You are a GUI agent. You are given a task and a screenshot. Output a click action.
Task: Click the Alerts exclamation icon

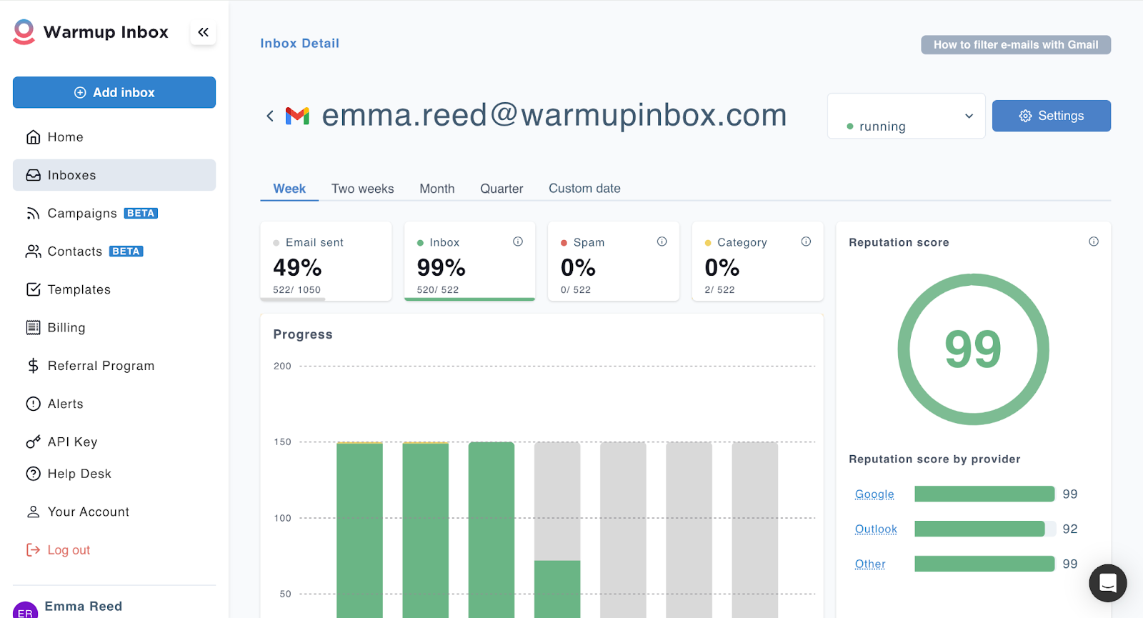[33, 404]
